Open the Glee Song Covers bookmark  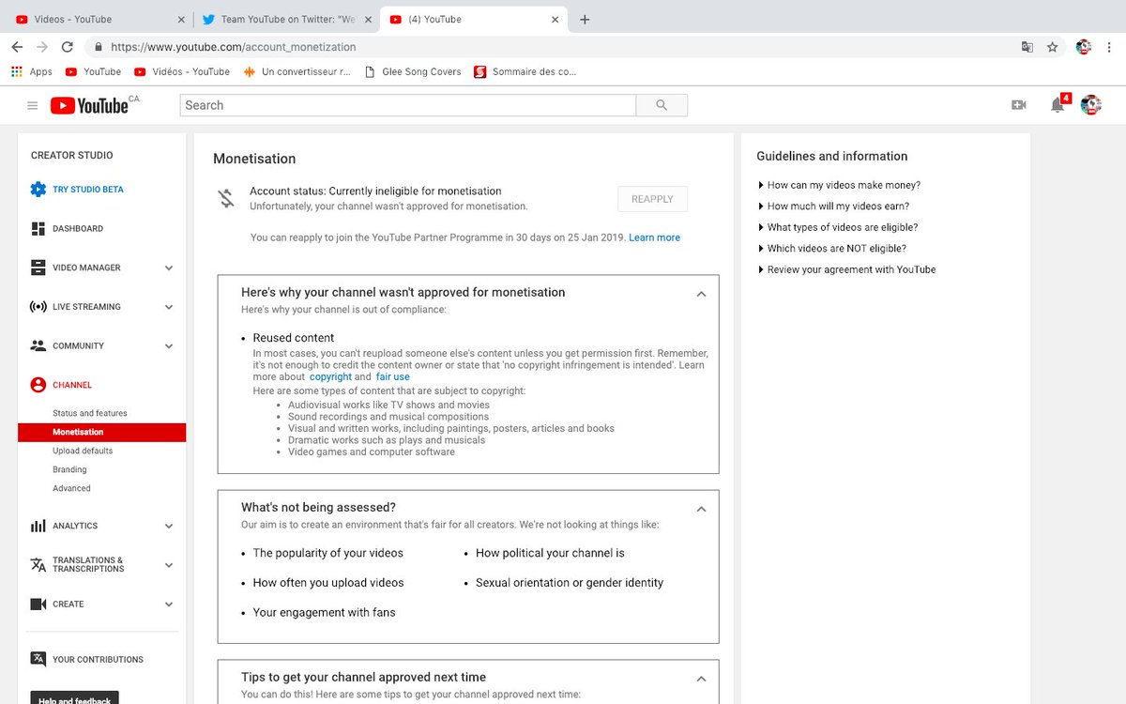click(x=412, y=71)
